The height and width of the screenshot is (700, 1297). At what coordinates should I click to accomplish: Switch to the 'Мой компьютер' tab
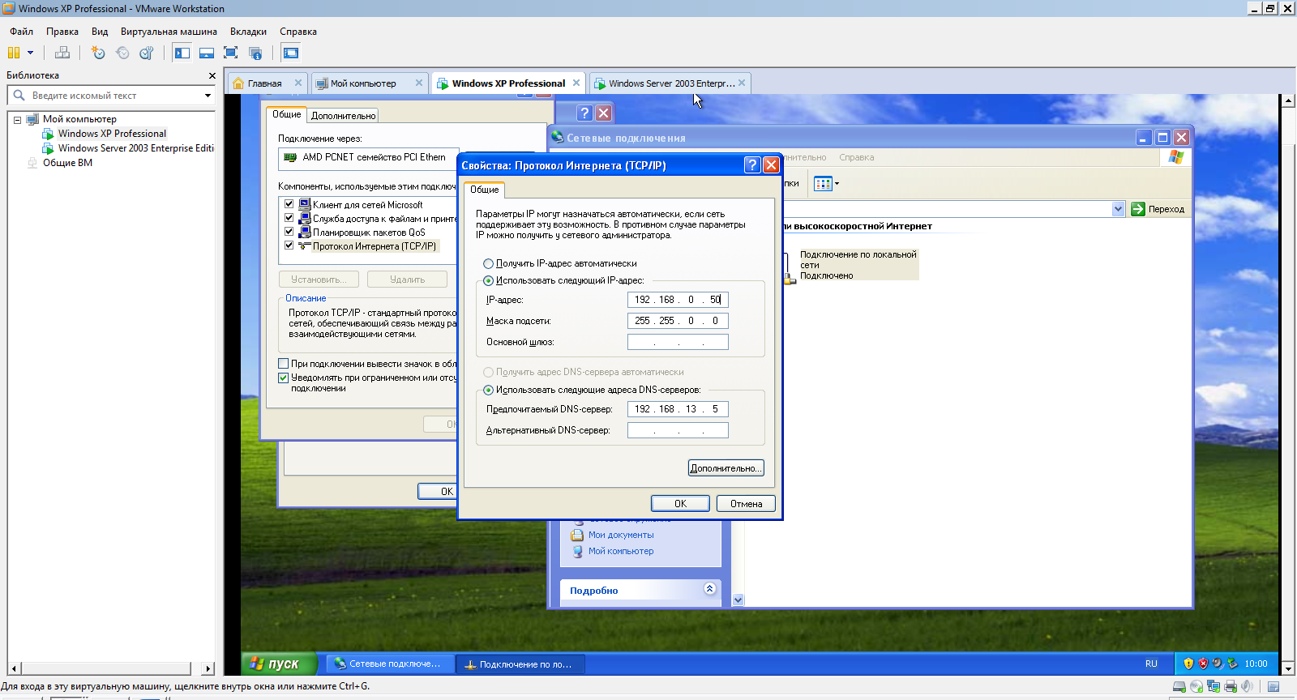[x=363, y=83]
